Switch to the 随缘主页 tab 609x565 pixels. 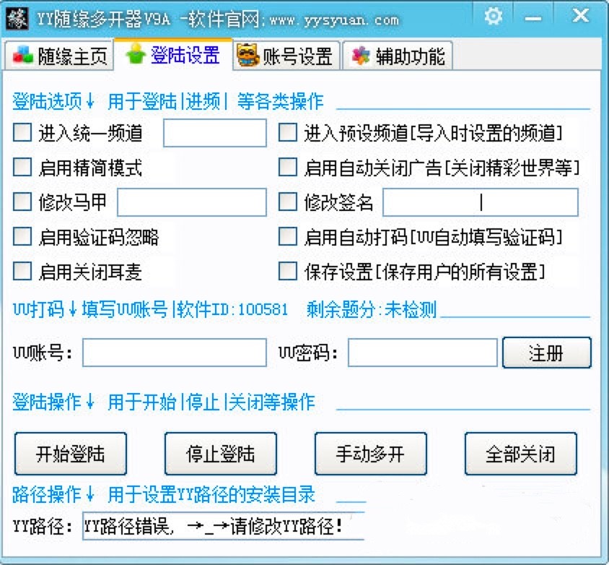(x=59, y=56)
